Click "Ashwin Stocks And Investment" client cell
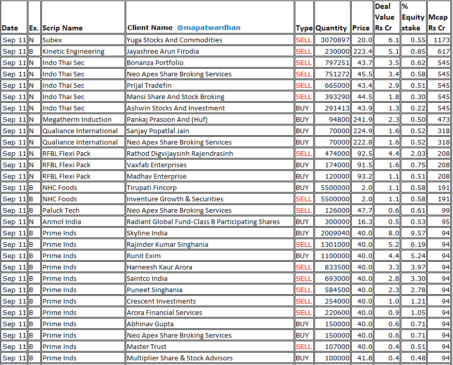453x365 pixels. pos(210,108)
